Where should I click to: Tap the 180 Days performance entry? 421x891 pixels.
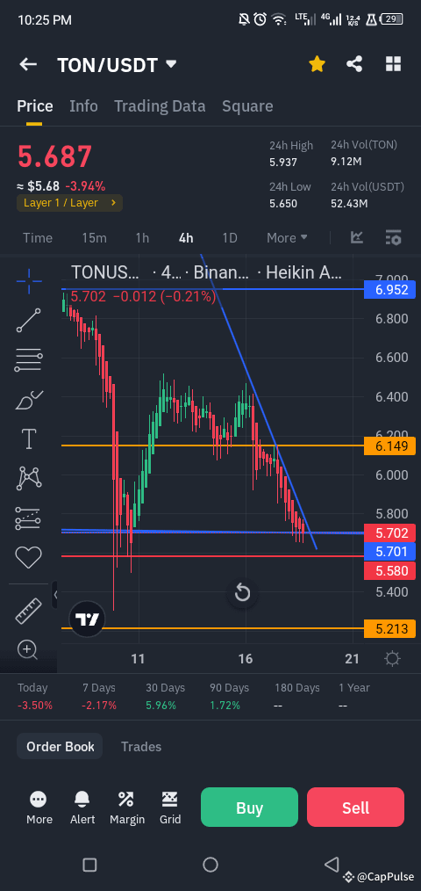coord(297,697)
